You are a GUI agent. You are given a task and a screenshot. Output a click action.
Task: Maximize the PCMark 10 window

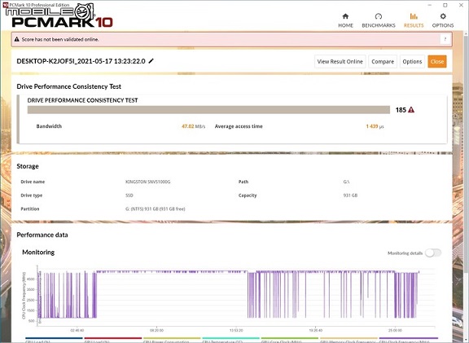tap(445, 5)
